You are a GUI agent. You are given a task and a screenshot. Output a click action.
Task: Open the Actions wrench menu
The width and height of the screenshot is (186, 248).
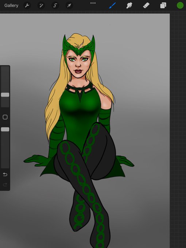pos(27,5)
